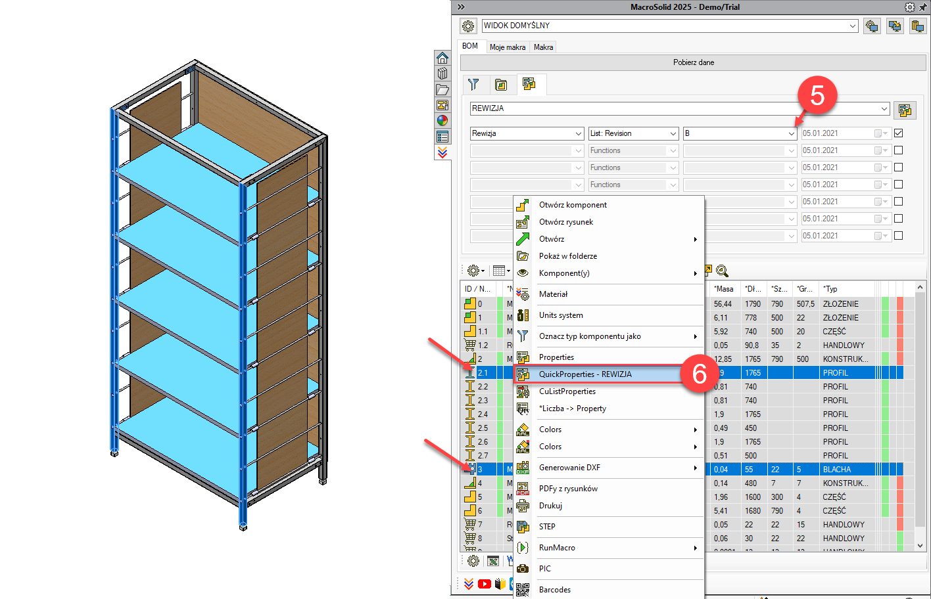Open the Home tab in the side strip
This screenshot has height=599, width=931.
click(442, 58)
